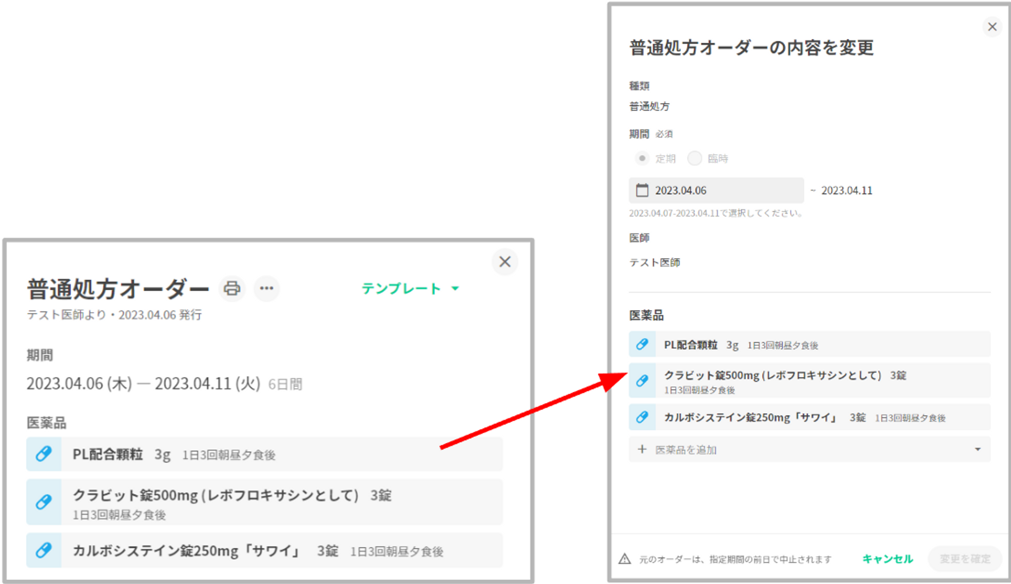Expand the 医薬品を追加 dropdown arrow

pos(978,450)
